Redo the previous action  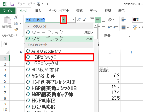tap(30, 4)
